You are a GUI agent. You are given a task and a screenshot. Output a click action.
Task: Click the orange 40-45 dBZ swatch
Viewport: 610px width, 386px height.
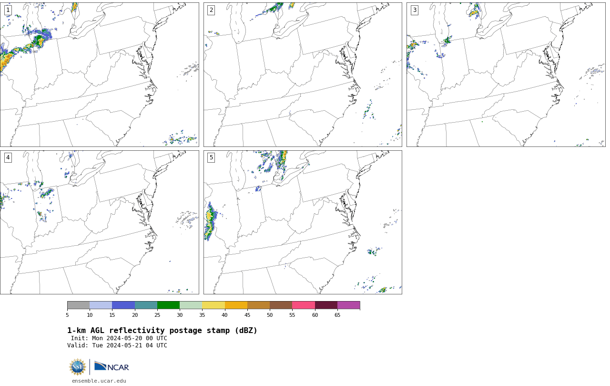coord(236,305)
